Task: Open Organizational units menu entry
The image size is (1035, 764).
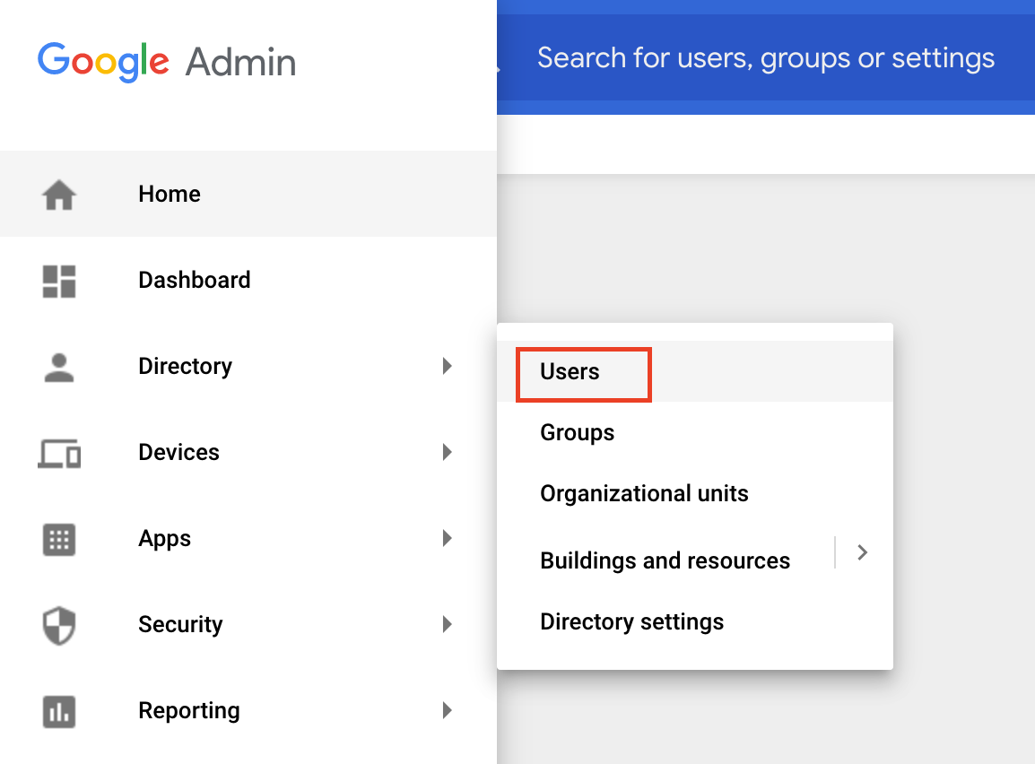Action: tap(644, 494)
